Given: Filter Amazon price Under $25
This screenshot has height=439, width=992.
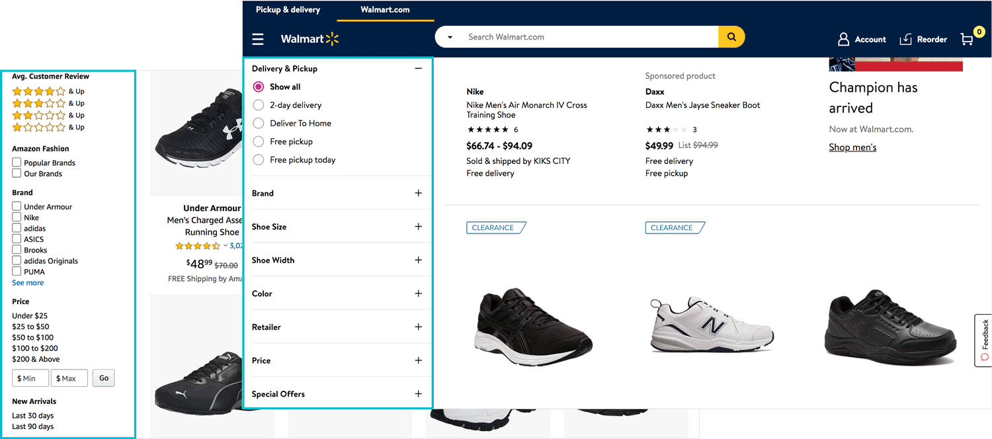Looking at the screenshot, I should pos(30,316).
